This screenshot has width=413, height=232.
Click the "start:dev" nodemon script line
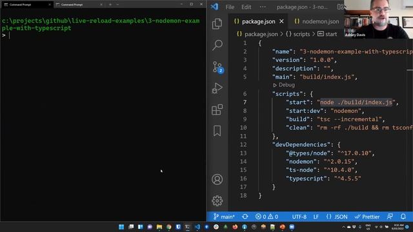(325, 111)
